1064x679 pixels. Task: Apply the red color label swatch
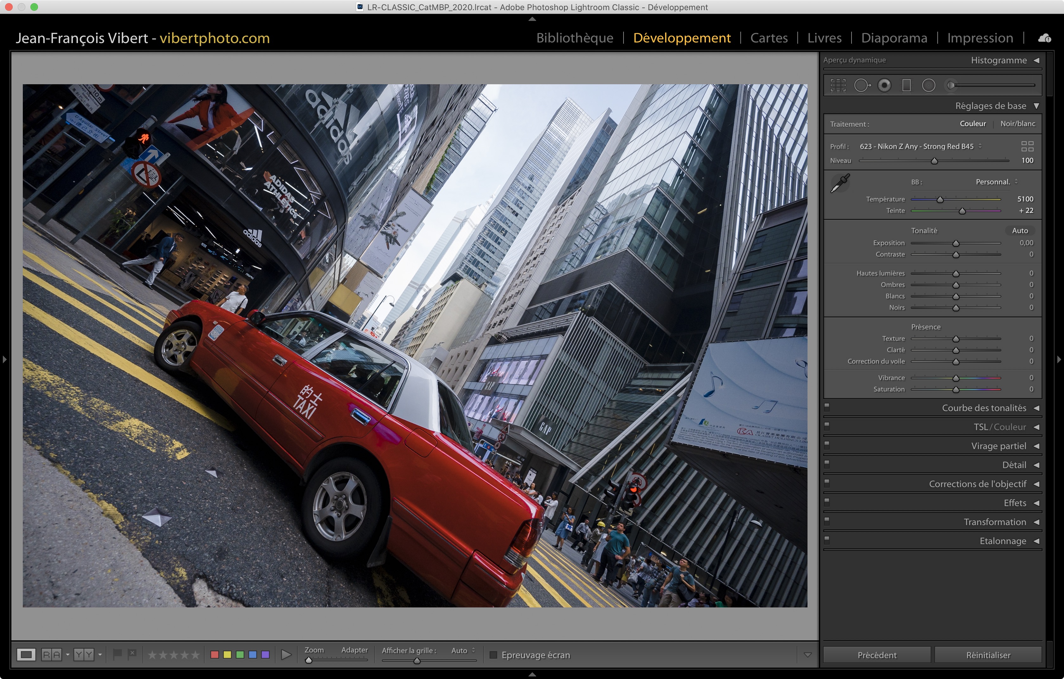coord(215,655)
